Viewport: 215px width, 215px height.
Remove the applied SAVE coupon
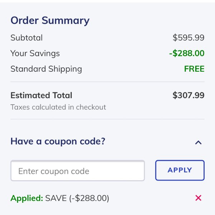[198, 198]
